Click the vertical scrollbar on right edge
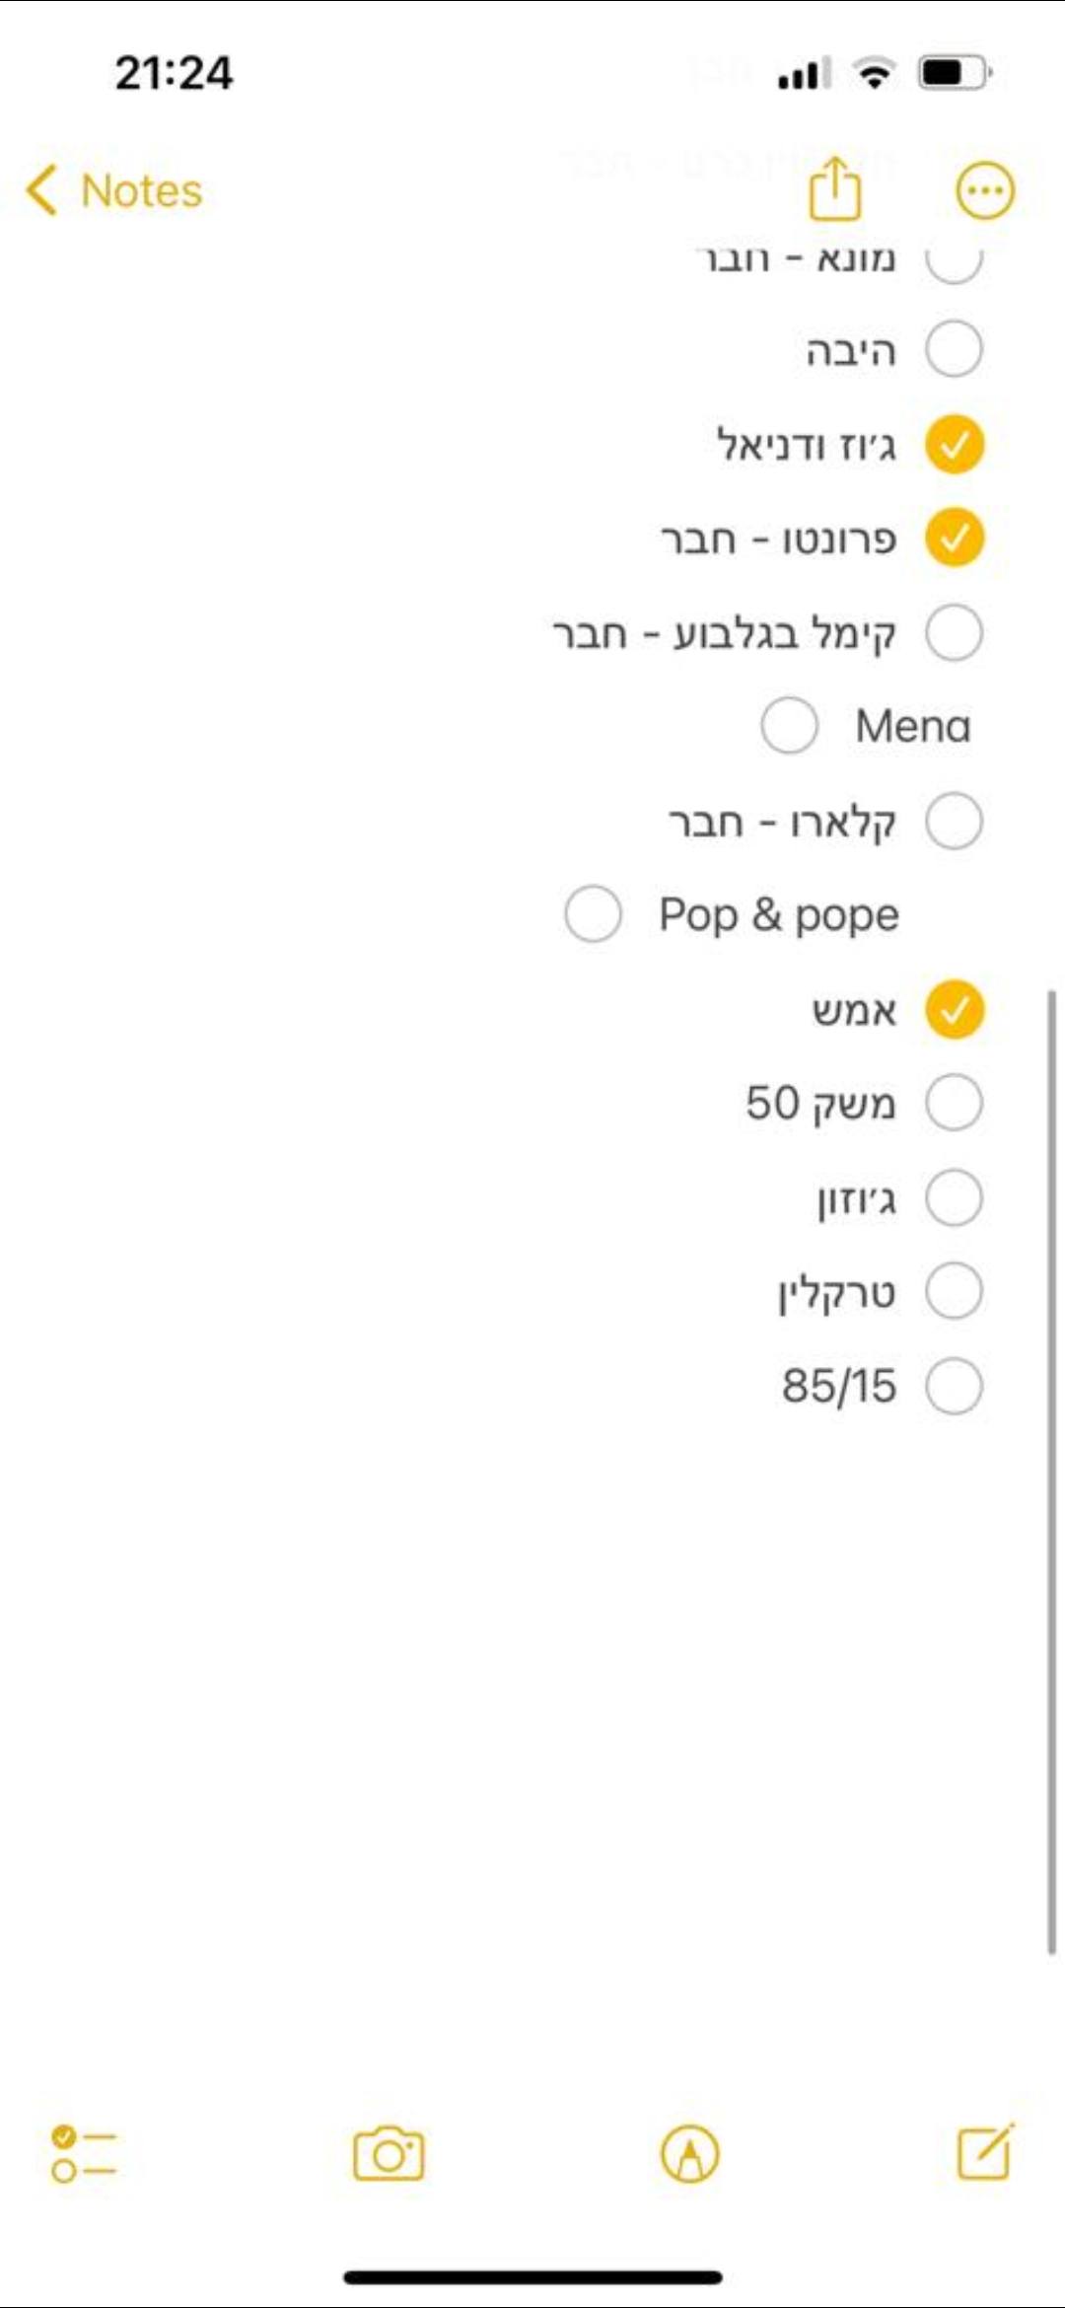Viewport: 1065px width, 2308px height. [1051, 1470]
